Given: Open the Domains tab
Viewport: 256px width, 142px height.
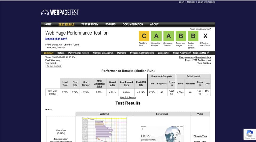Looking at the screenshot, I should pyautogui.click(x=122, y=53).
